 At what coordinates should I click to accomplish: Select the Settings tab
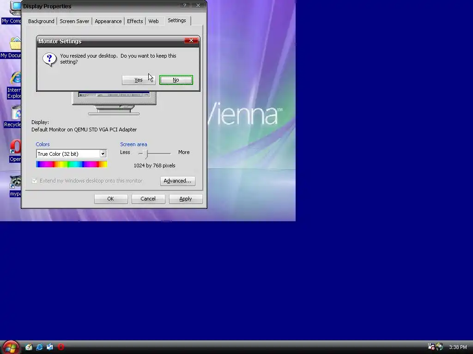pos(177,20)
